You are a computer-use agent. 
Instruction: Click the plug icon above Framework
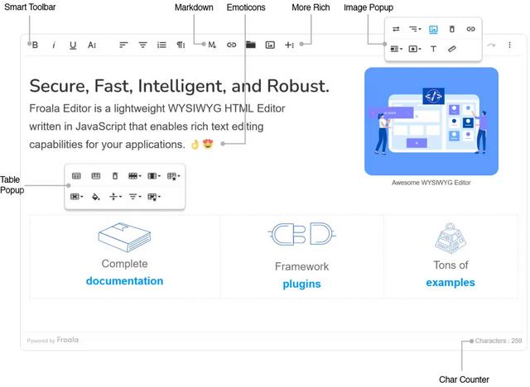[x=301, y=233]
